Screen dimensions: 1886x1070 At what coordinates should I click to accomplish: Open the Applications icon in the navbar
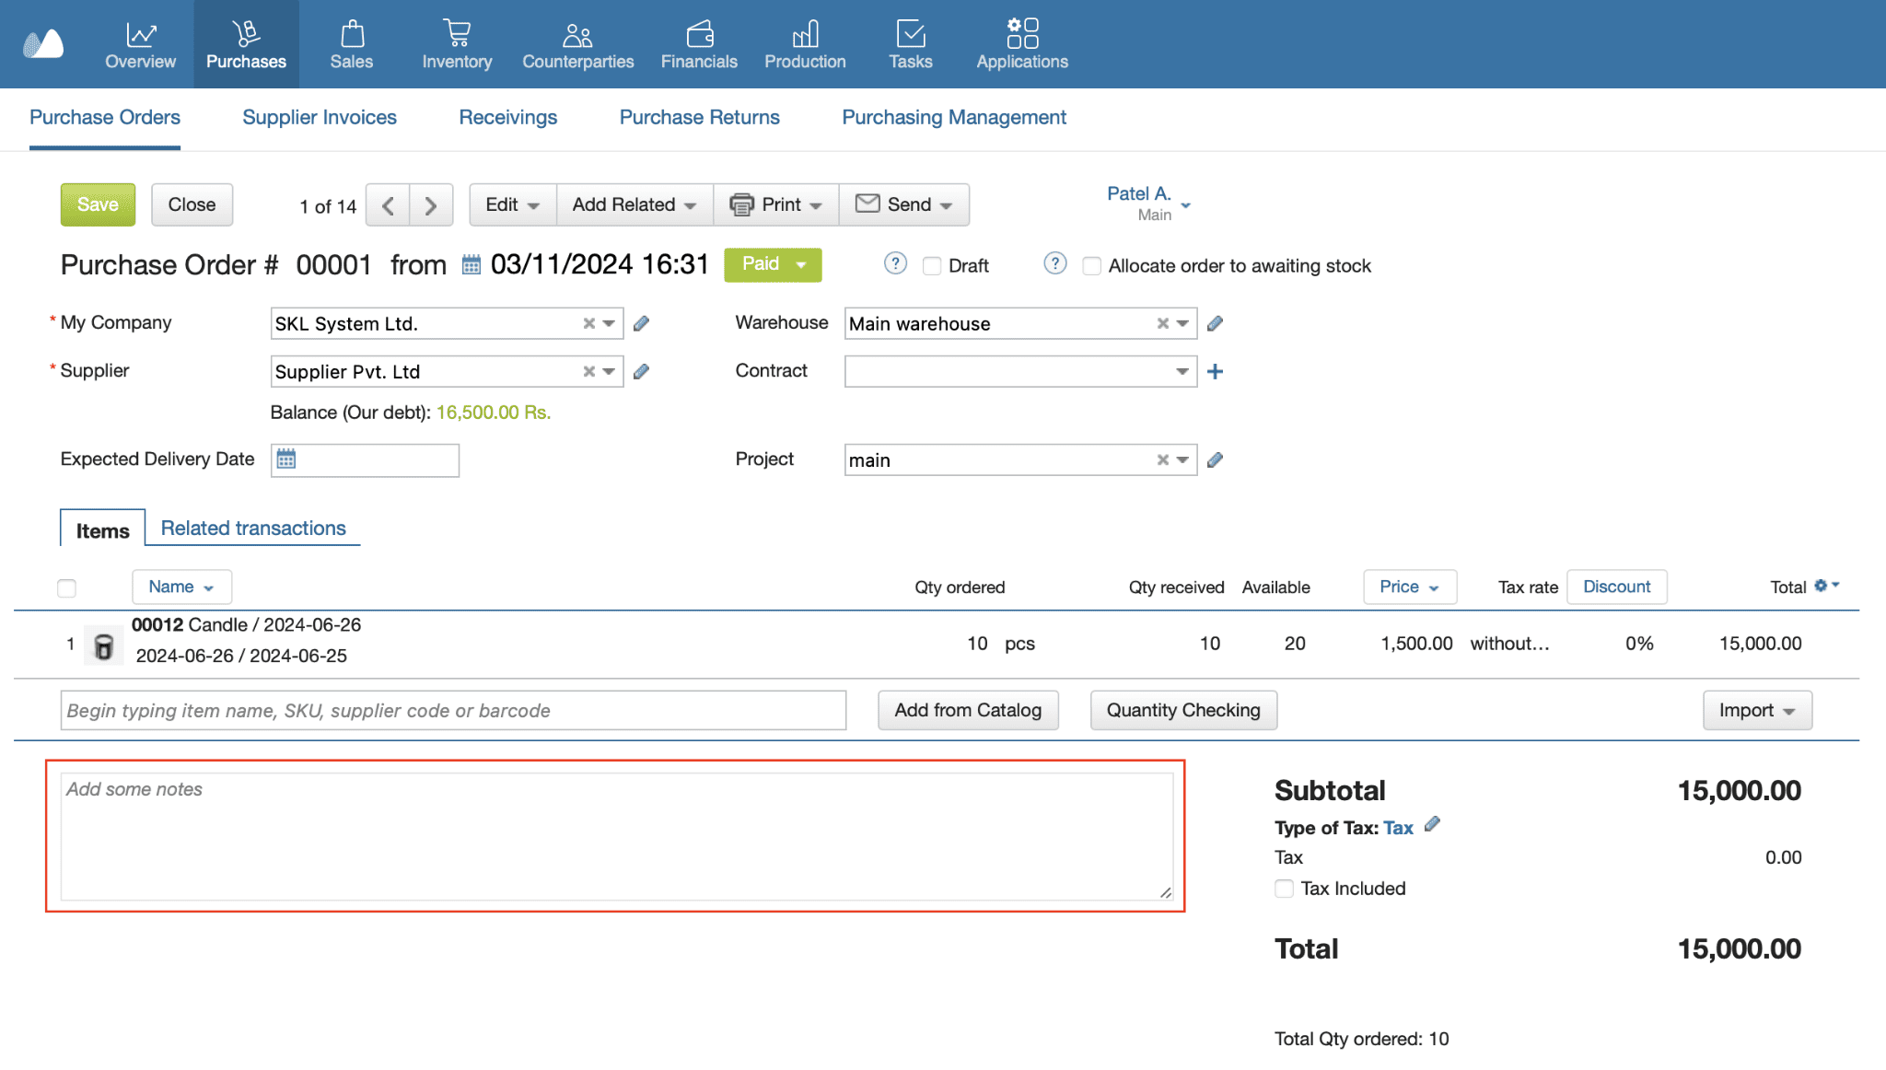[x=1020, y=31]
